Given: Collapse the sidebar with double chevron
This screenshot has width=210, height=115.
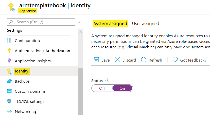Looking at the screenshot, I should [x=79, y=22].
